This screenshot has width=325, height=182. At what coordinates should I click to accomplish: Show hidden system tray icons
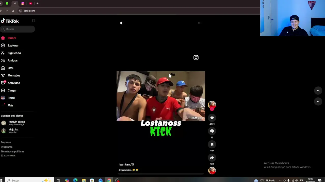pyautogui.click(x=280, y=180)
